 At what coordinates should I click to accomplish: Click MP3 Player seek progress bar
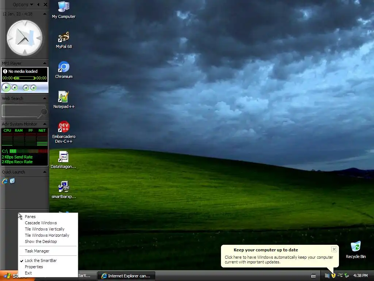tap(24, 78)
